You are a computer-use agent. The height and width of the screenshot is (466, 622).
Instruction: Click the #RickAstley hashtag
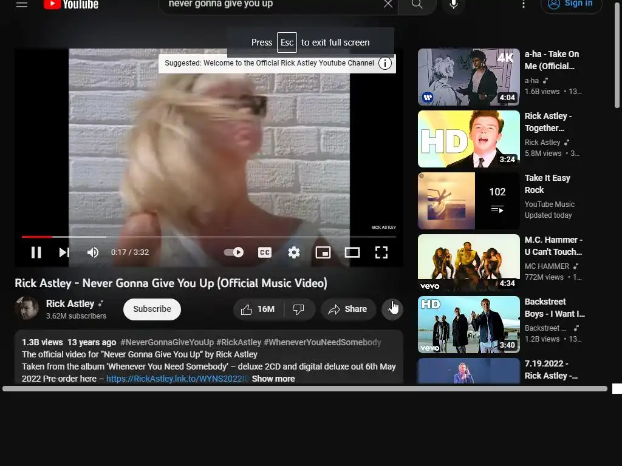pos(239,342)
